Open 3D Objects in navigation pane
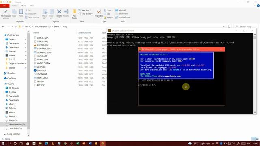260x146 pixels. point(13,88)
